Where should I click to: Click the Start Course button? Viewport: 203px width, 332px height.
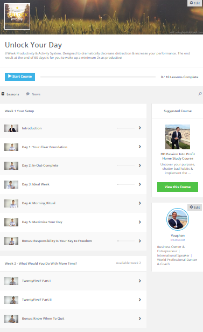20,77
